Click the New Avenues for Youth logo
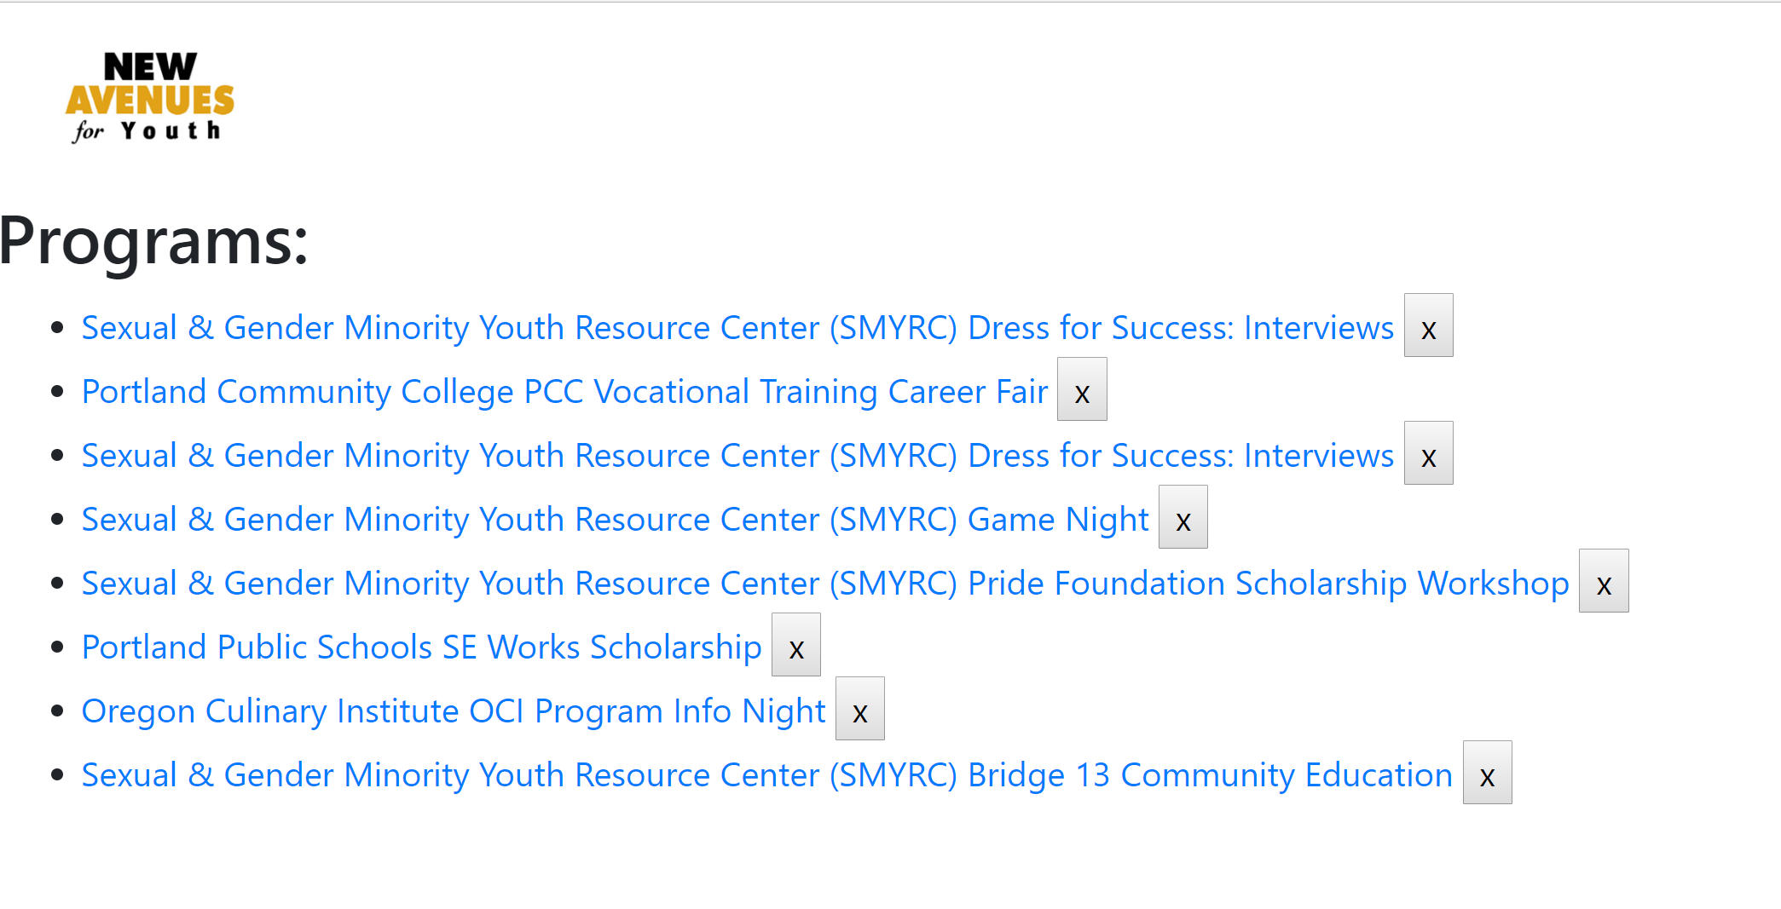The image size is (1781, 909). [150, 97]
